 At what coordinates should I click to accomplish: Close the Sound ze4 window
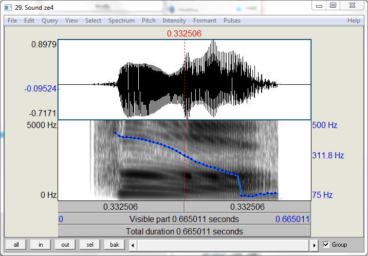pos(352,6)
